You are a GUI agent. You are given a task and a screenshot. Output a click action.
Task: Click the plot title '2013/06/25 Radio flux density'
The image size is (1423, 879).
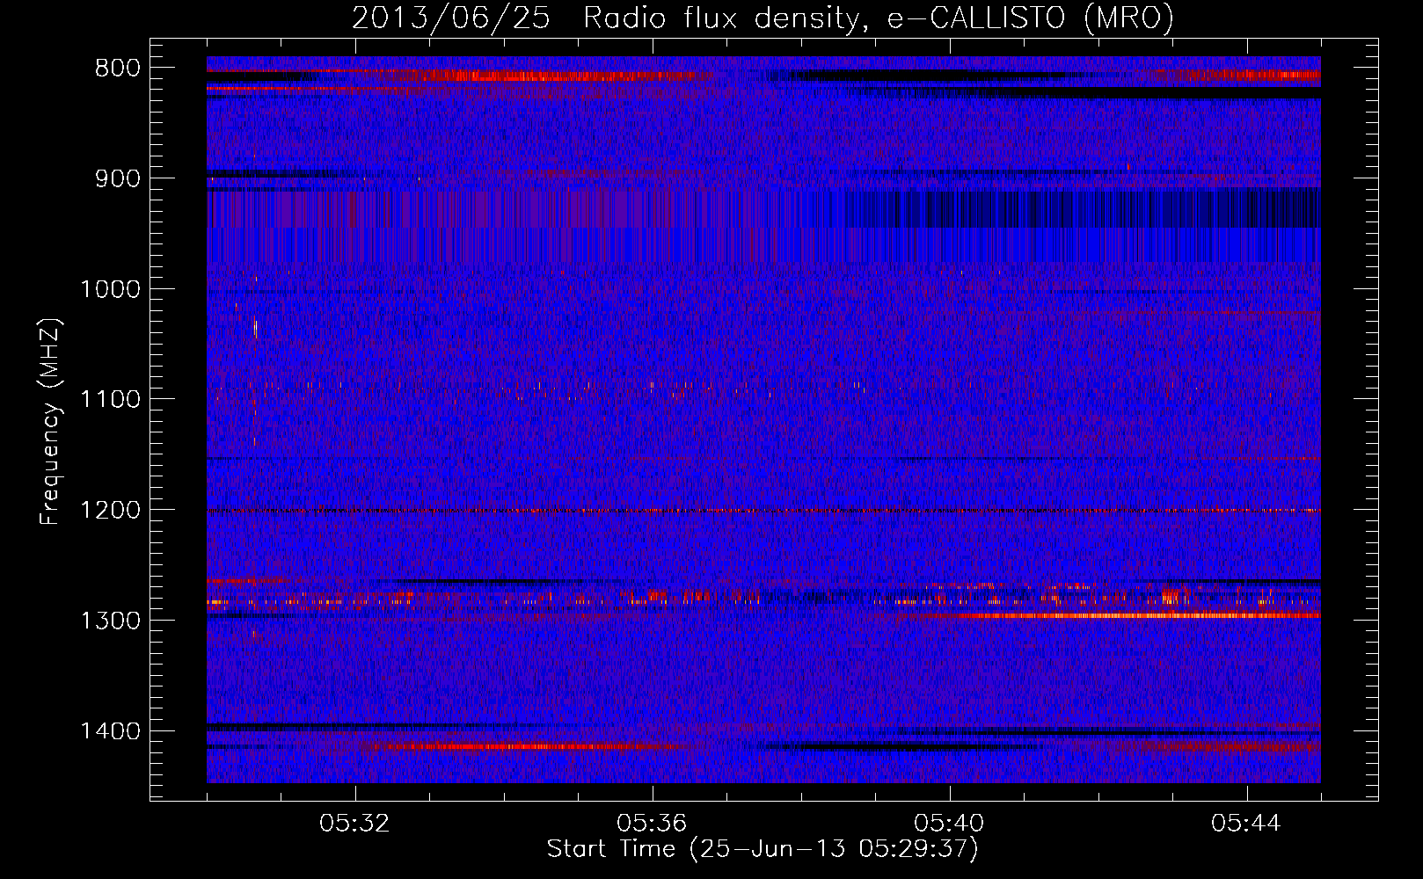click(x=763, y=18)
